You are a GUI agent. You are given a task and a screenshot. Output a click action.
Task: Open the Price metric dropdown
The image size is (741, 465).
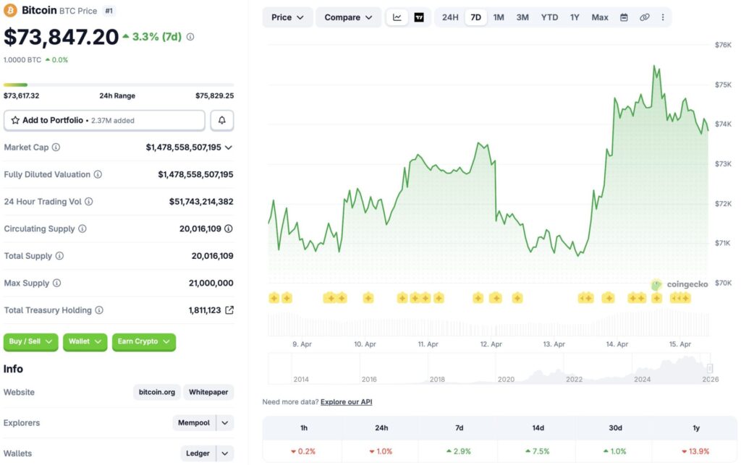(x=287, y=17)
